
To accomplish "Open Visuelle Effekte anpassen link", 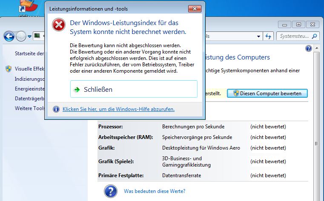I will [29, 69].
